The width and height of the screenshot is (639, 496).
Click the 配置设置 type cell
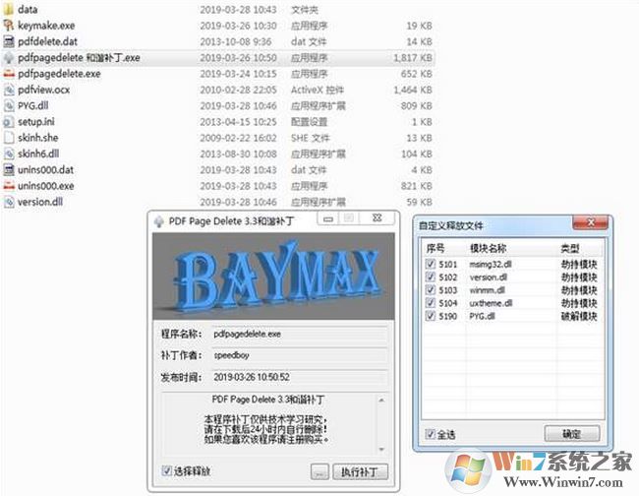(x=309, y=122)
